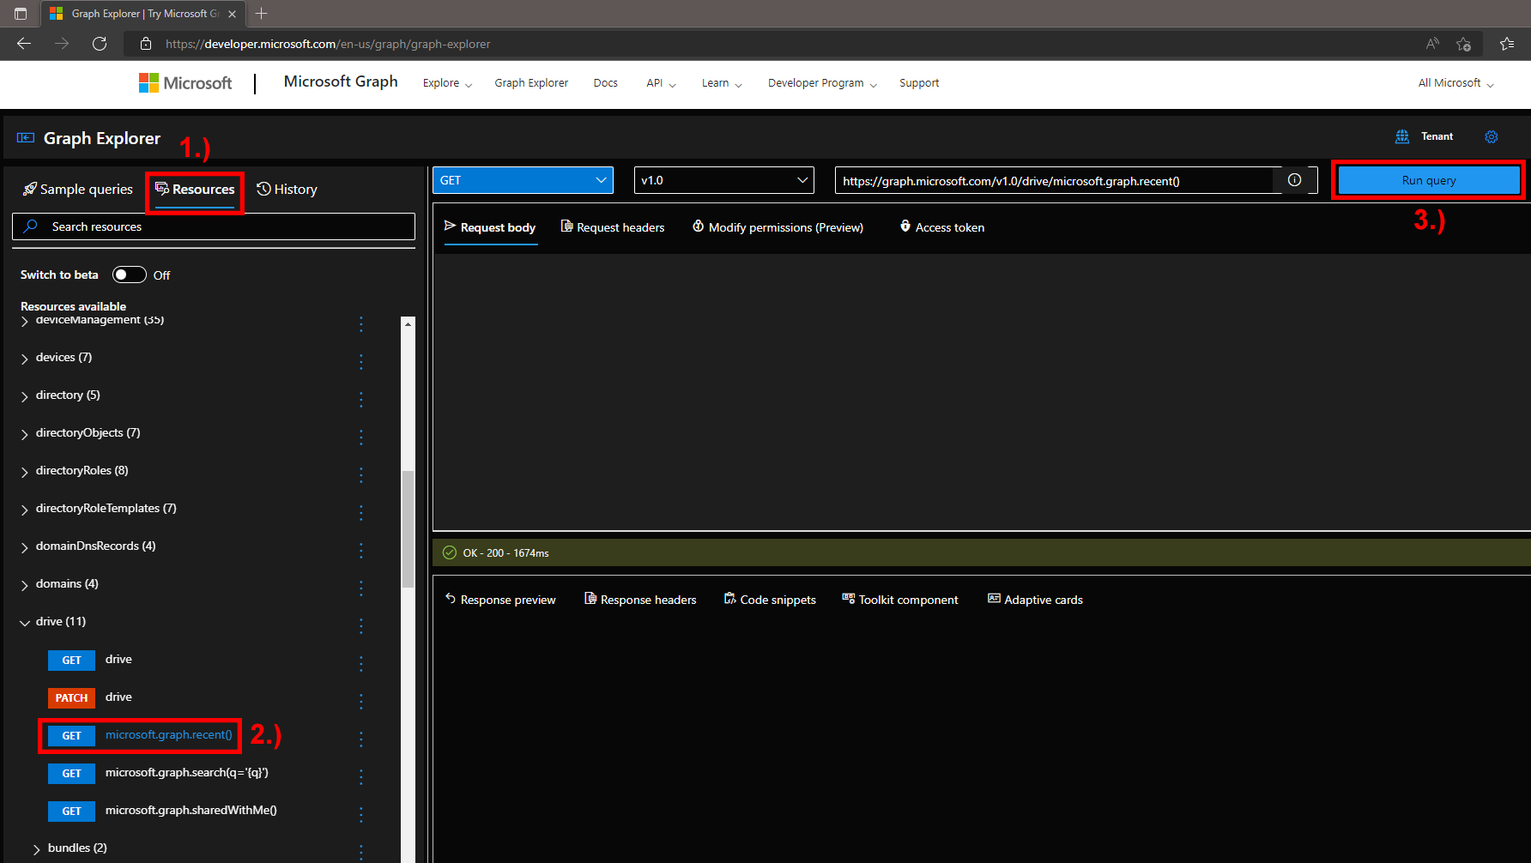
Task: Open the All Microsoft menu
Action: pos(1455,83)
